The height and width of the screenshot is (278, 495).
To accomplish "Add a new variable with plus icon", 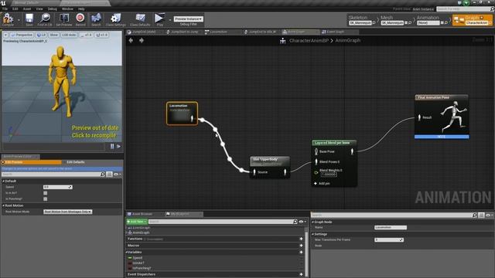I will [x=301, y=253].
